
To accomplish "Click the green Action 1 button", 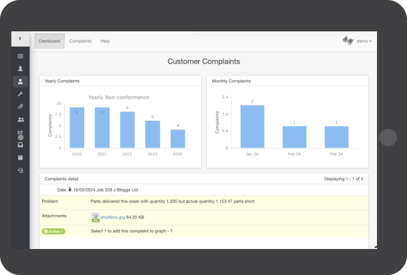I will (x=53, y=231).
